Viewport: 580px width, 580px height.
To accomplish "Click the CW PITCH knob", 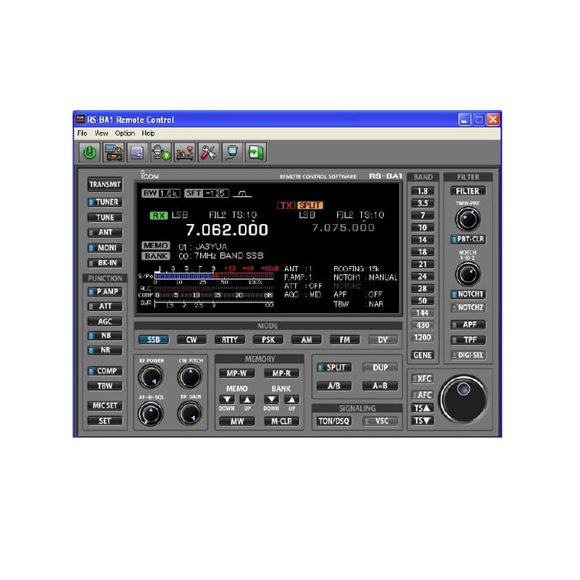I will pos(190,377).
